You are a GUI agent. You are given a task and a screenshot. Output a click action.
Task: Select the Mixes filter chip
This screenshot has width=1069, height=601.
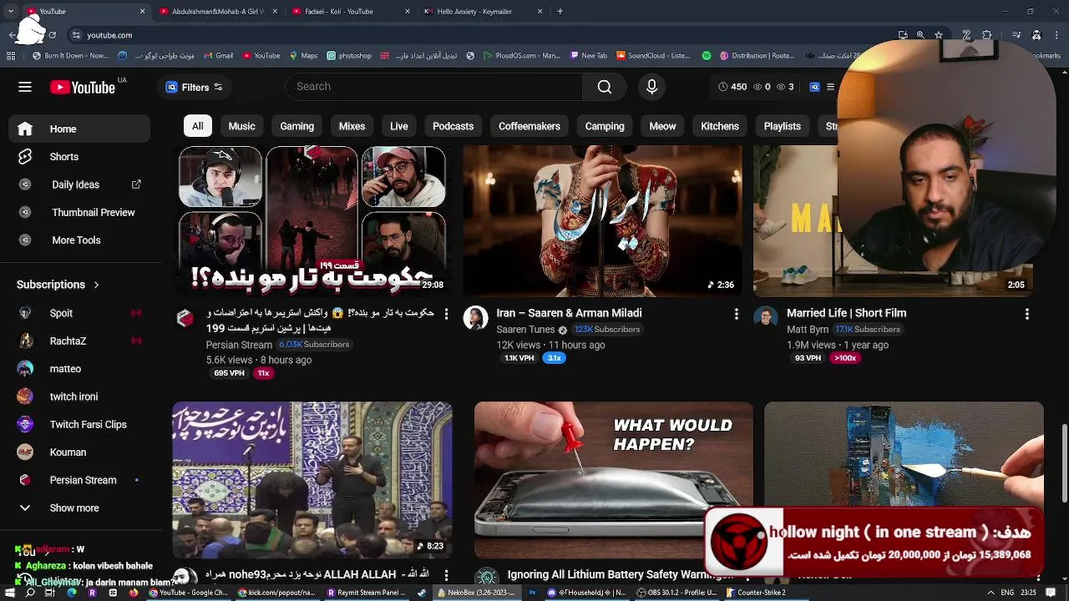coord(352,126)
